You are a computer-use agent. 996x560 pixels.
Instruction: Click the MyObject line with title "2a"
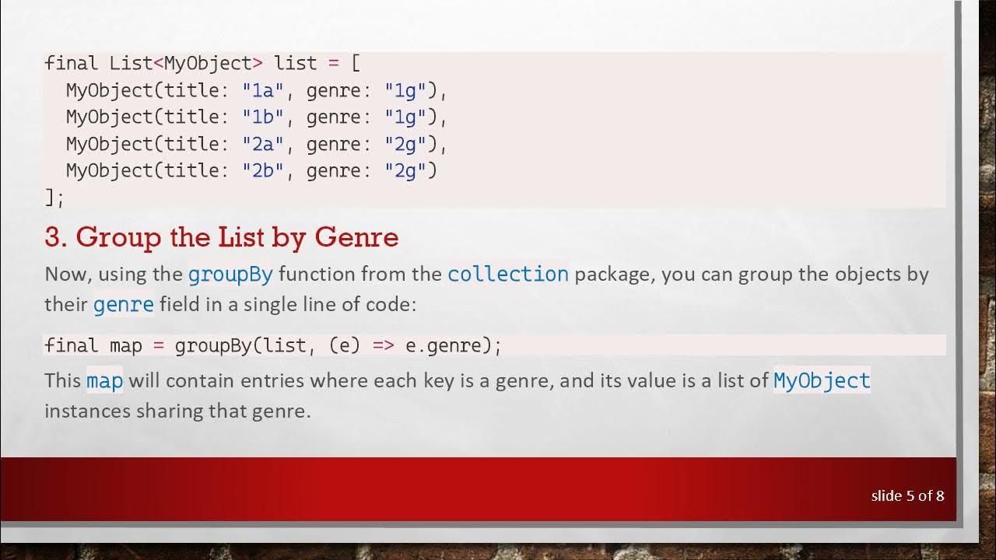(257, 144)
